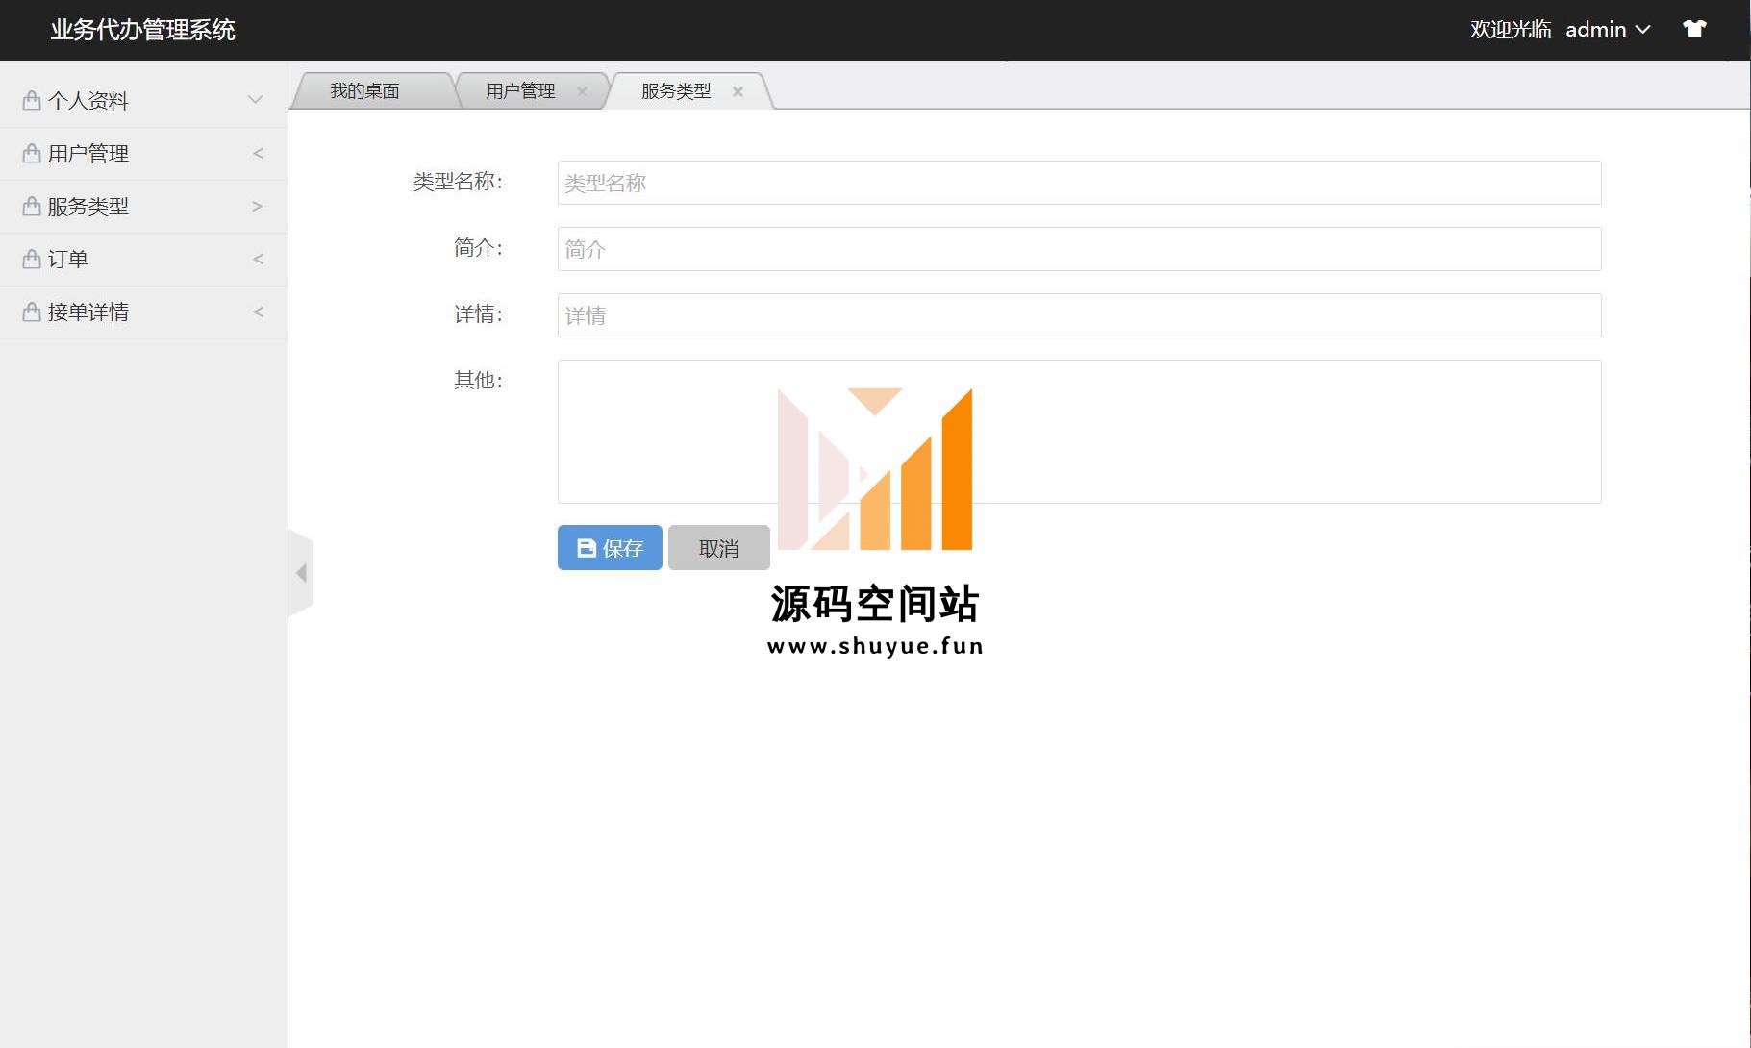This screenshot has height=1048, width=1751.
Task: Expand the 用户管理 sidebar chevron
Action: click(x=258, y=154)
